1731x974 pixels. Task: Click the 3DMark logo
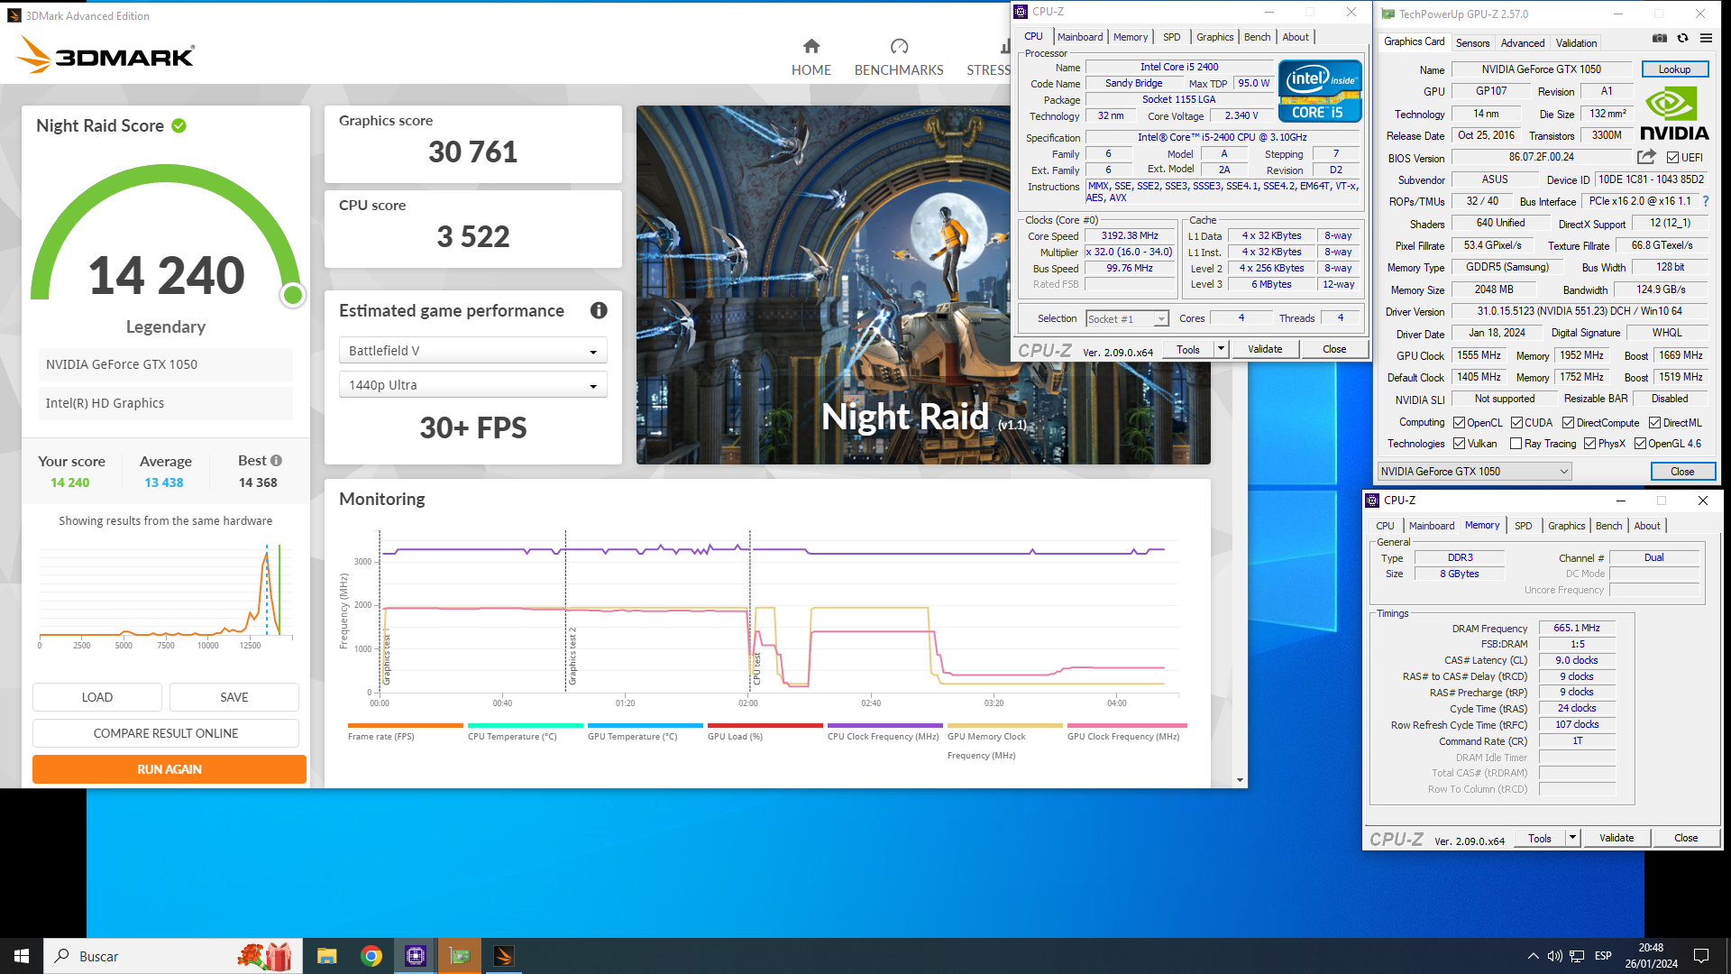point(105,55)
